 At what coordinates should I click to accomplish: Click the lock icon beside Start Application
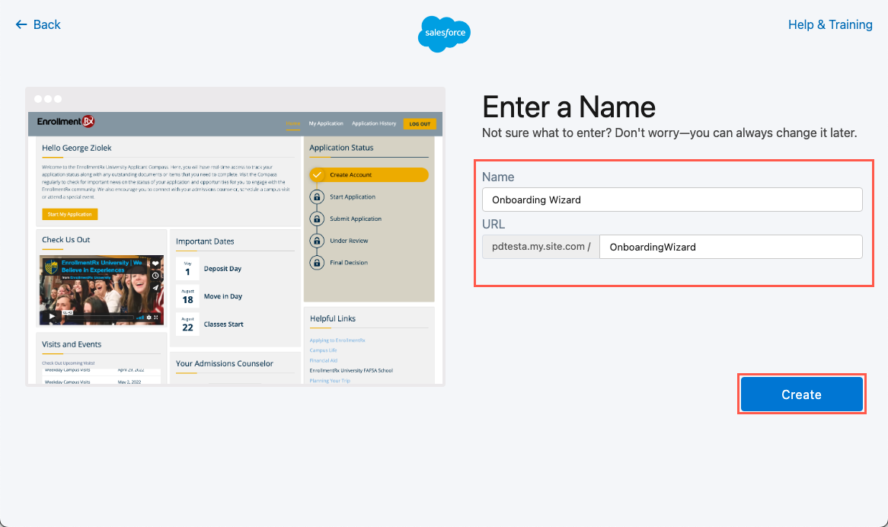[317, 197]
